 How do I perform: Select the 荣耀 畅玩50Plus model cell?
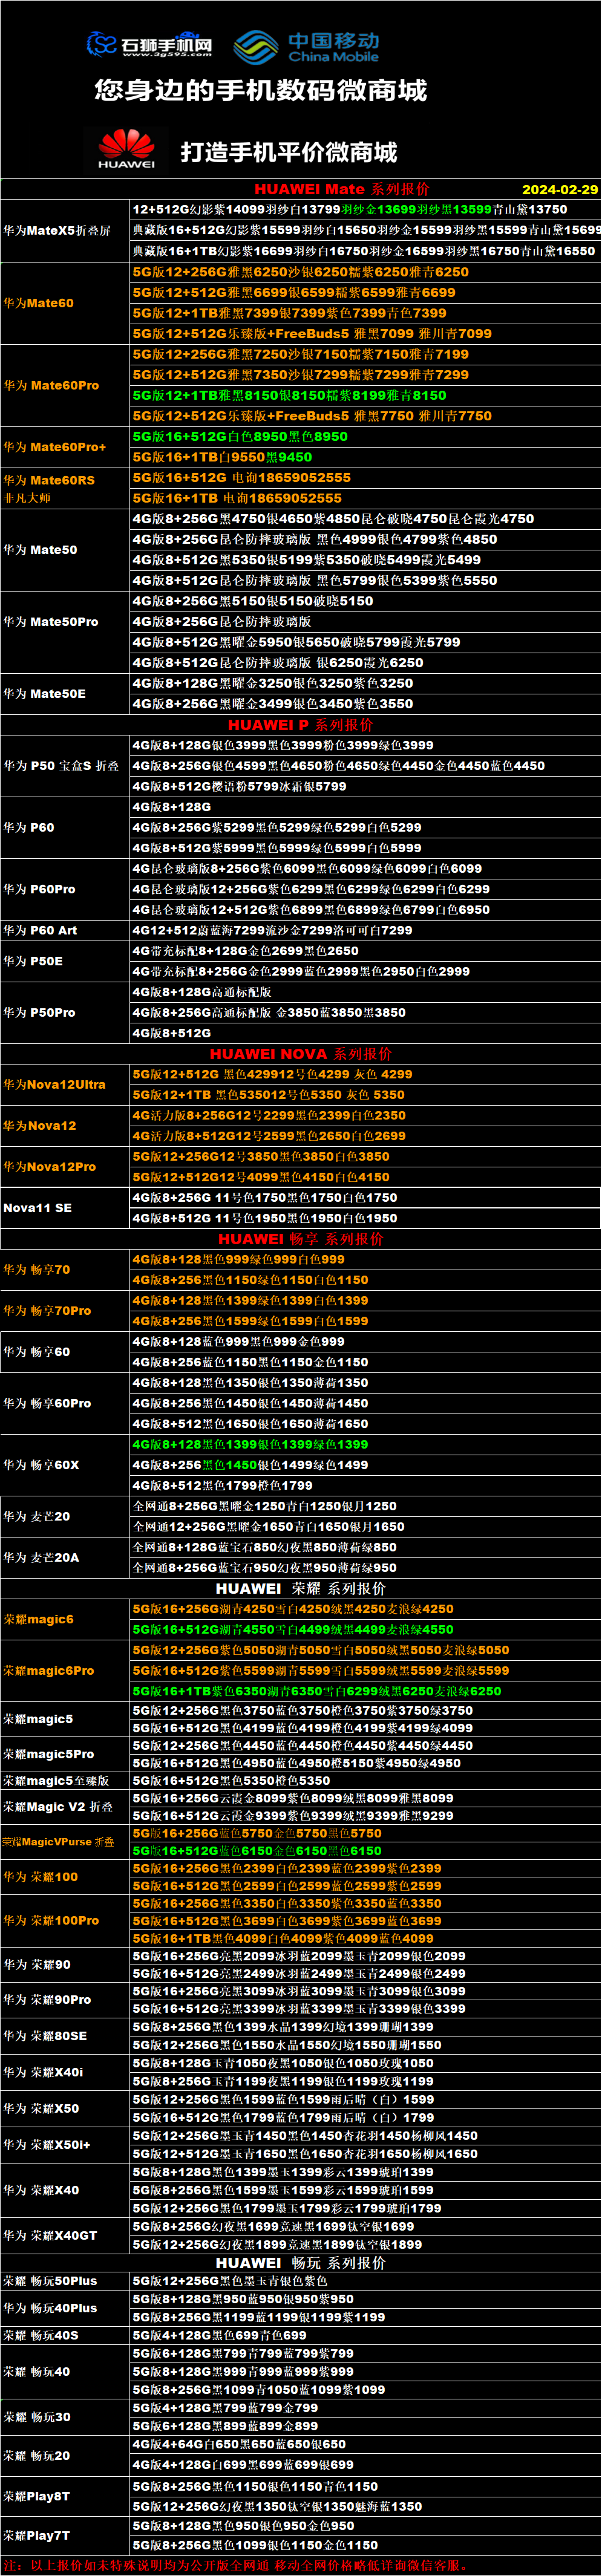tap(66, 2281)
